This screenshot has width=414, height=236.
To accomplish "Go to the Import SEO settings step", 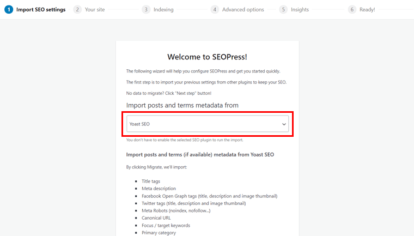I will (41, 9).
